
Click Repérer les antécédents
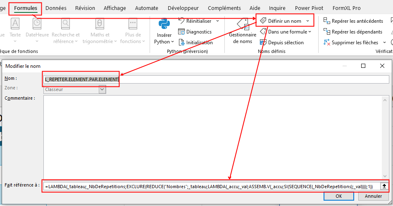(x=353, y=21)
